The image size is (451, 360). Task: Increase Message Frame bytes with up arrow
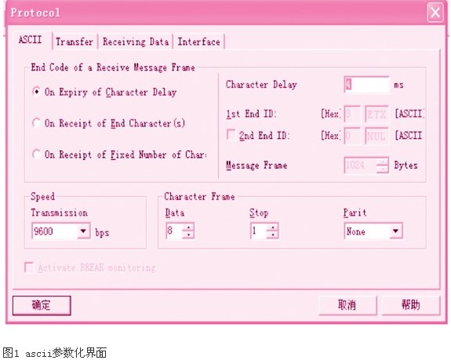(383, 162)
